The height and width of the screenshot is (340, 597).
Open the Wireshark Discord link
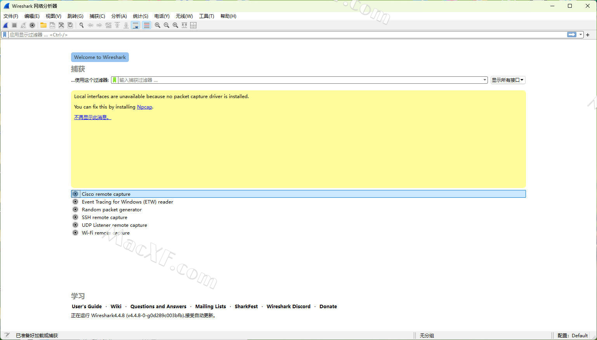[288, 306]
